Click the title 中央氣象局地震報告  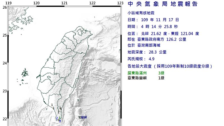pyautogui.click(x=163, y=4)
